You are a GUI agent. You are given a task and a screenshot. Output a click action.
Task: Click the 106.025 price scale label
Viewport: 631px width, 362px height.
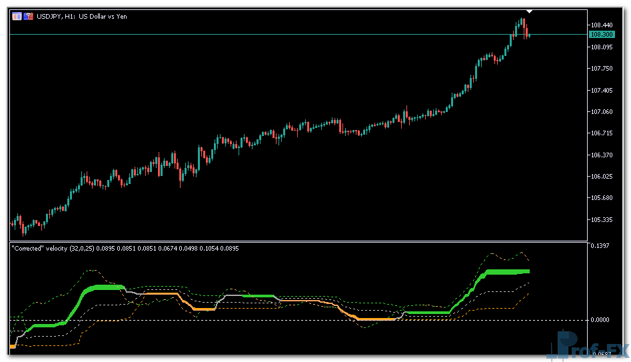tap(602, 177)
